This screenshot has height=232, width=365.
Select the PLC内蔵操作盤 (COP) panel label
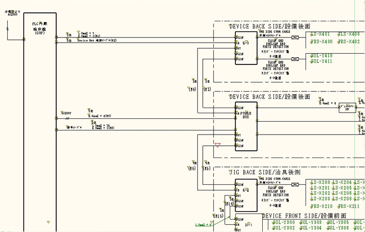pos(40,28)
